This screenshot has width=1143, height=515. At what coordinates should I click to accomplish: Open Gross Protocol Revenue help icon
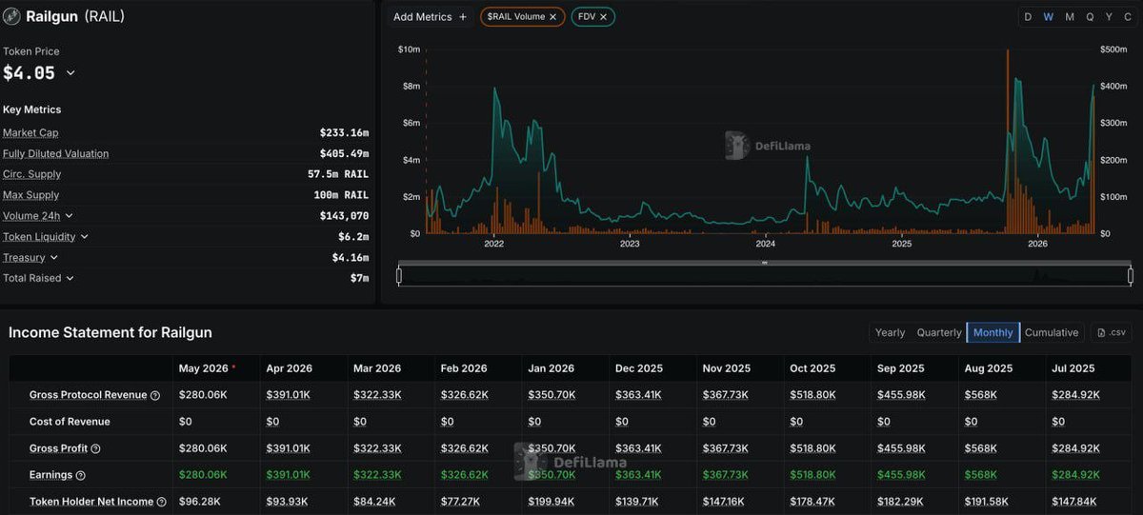[155, 395]
